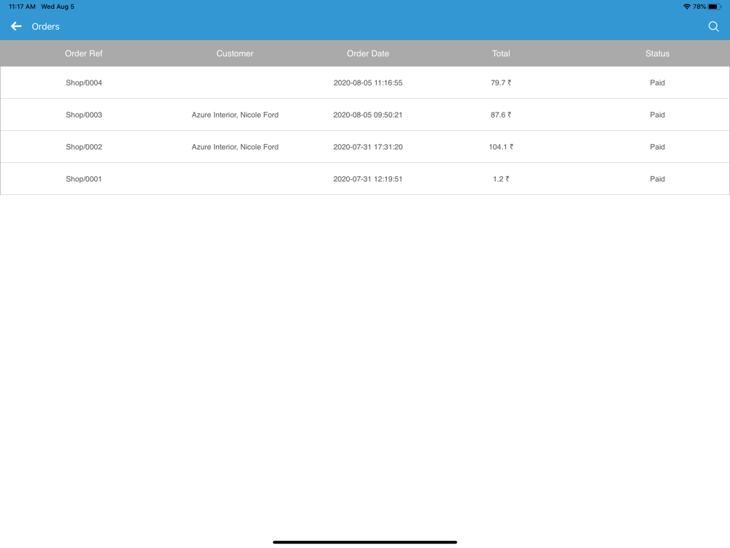Tap the 78% battery percentage

coord(699,7)
